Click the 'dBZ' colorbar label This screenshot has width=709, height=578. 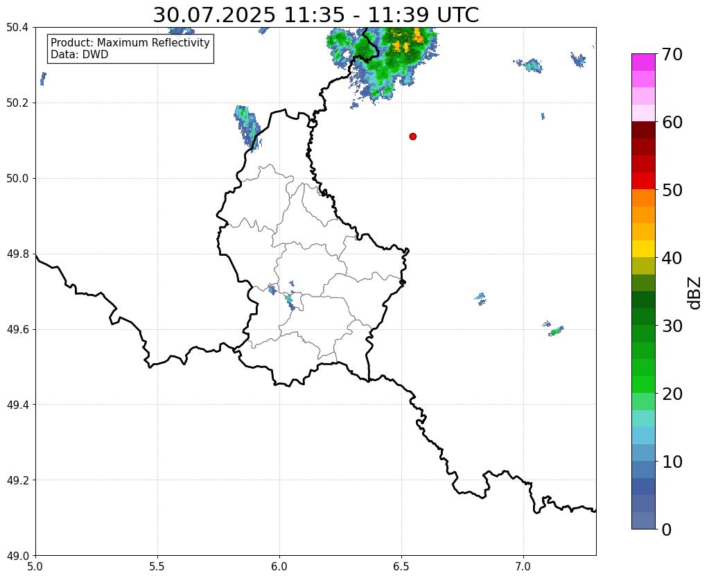695,293
